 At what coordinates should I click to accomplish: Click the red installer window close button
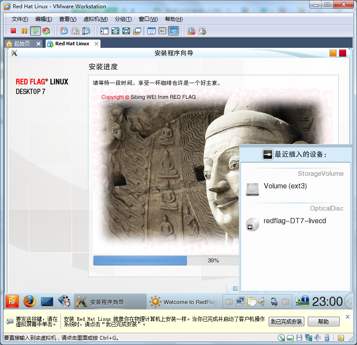click(x=343, y=53)
